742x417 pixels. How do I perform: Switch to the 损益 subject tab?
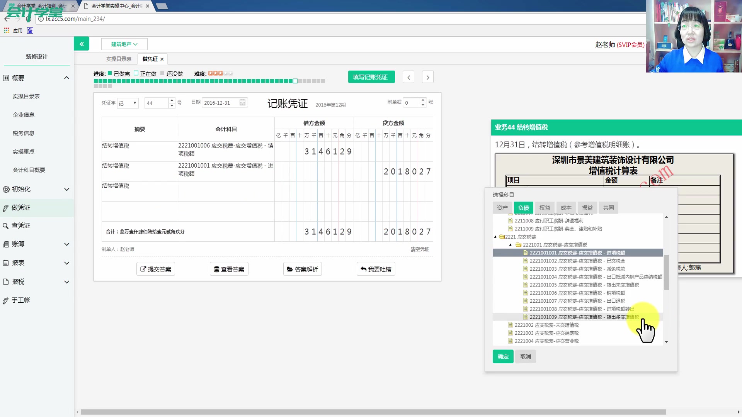587,208
